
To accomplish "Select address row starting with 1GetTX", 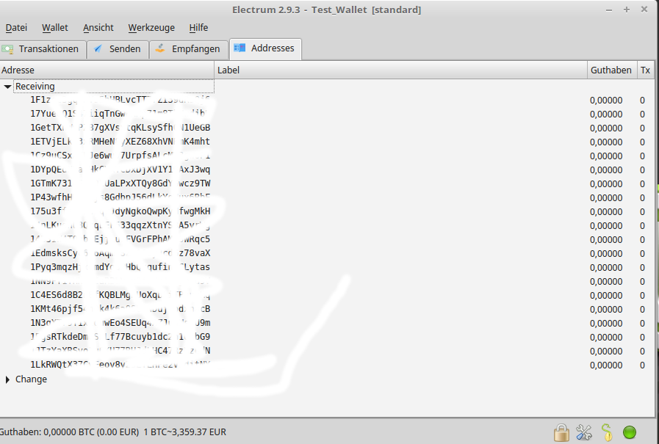I will coord(327,128).
